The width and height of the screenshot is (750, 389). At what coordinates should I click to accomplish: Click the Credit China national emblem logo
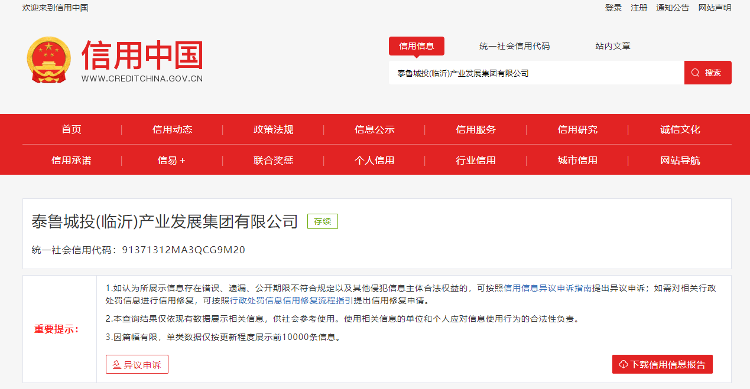coord(48,61)
